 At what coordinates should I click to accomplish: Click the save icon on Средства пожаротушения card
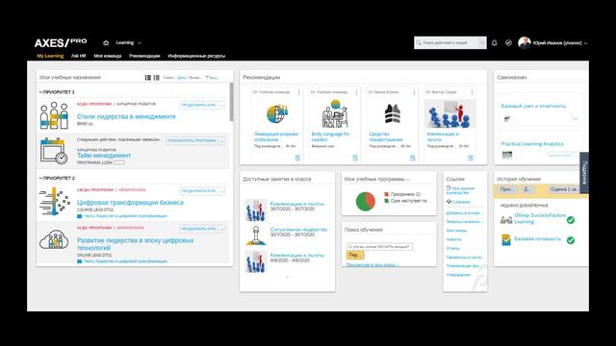(413, 158)
